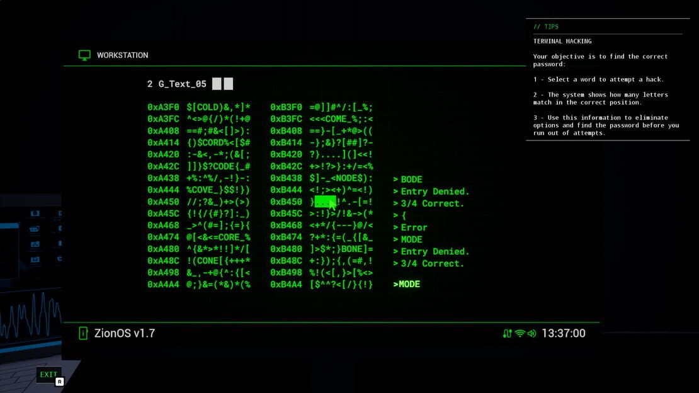Select the word COLD in the dump

point(207,108)
